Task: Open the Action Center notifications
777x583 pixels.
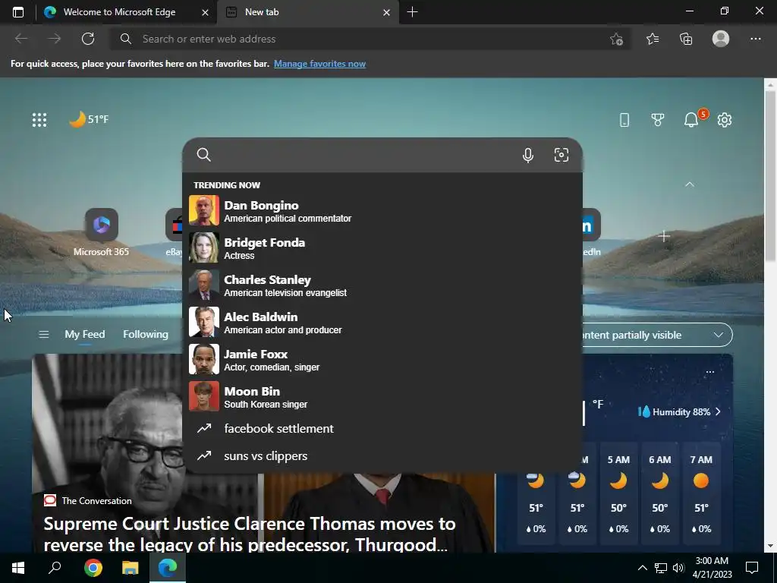Action: pyautogui.click(x=752, y=568)
